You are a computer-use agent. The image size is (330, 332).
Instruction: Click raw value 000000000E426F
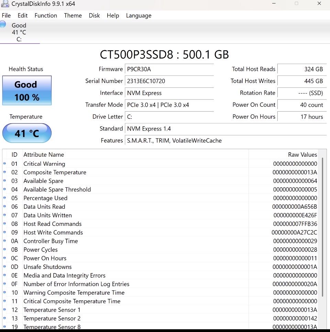295,215
